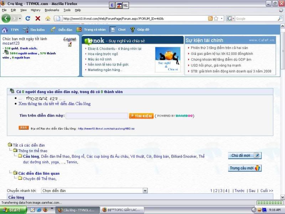Image resolution: width=285 pixels, height=214 pixels.
Task: Open the Bookmarks menu
Action: click(x=52, y=10)
